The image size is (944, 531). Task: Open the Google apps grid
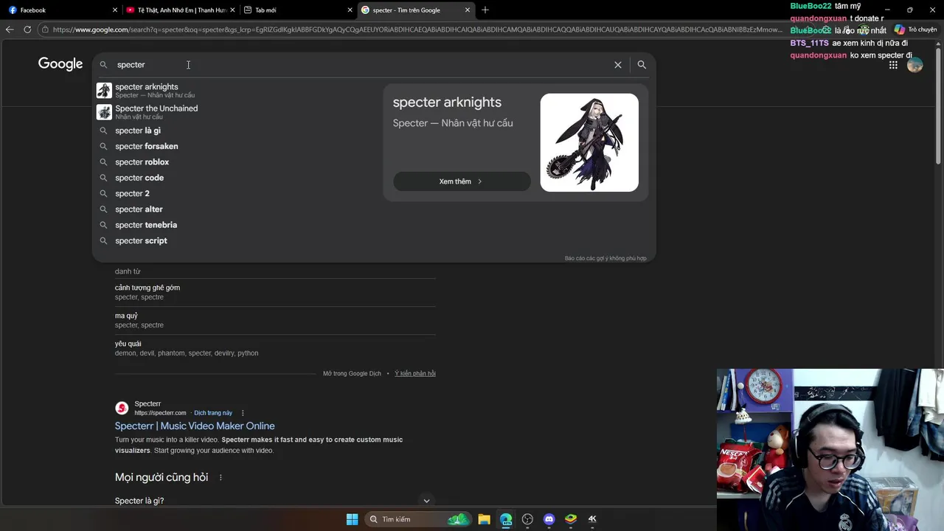click(x=893, y=65)
